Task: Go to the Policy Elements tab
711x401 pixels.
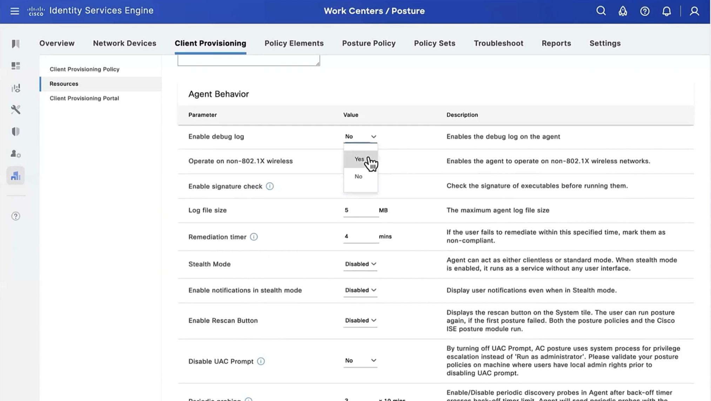Action: coord(294,43)
